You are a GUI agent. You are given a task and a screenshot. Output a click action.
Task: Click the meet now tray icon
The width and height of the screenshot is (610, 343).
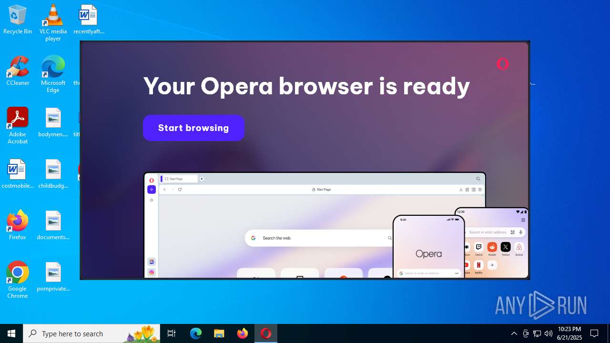[526, 333]
